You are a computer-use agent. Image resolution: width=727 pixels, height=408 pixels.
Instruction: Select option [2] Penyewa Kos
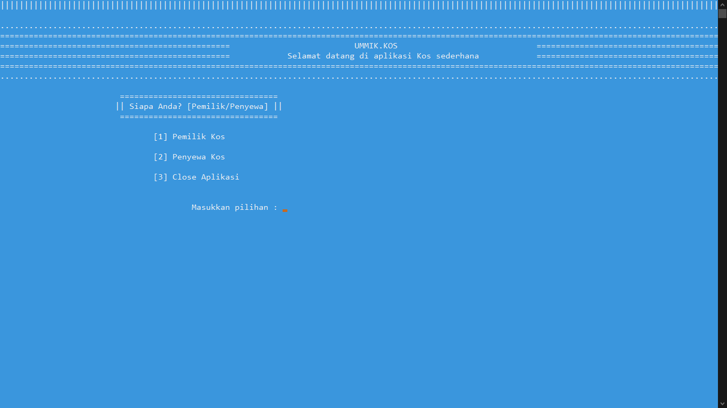189,157
